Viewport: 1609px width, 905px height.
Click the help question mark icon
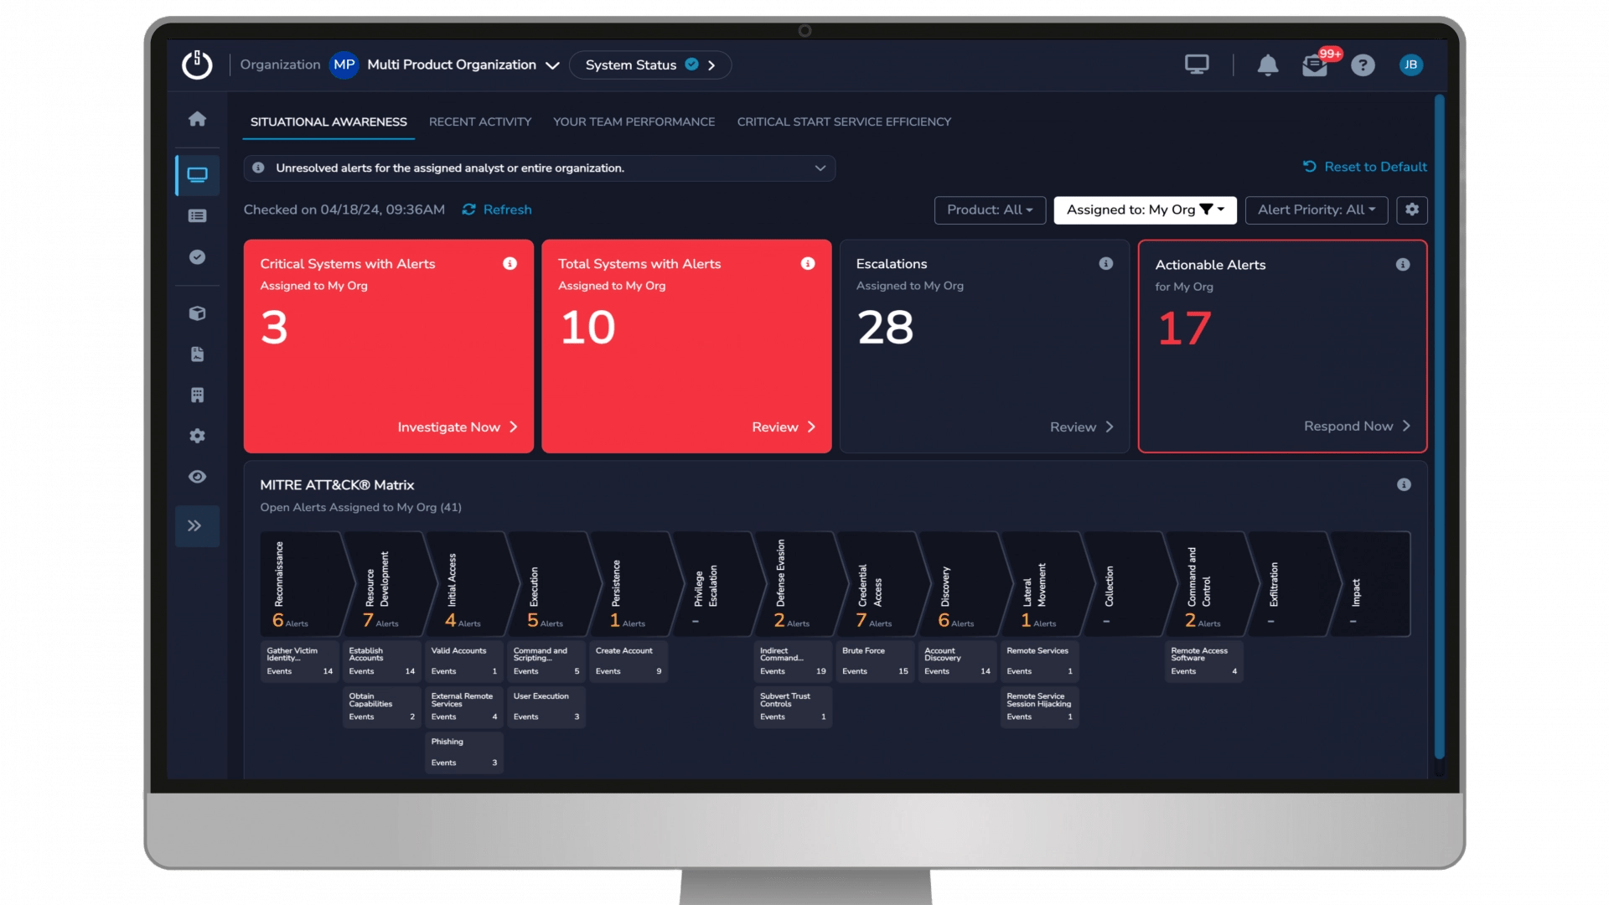pos(1363,65)
